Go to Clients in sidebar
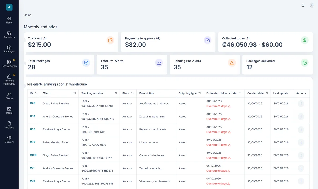318x189 pixels. point(9,96)
